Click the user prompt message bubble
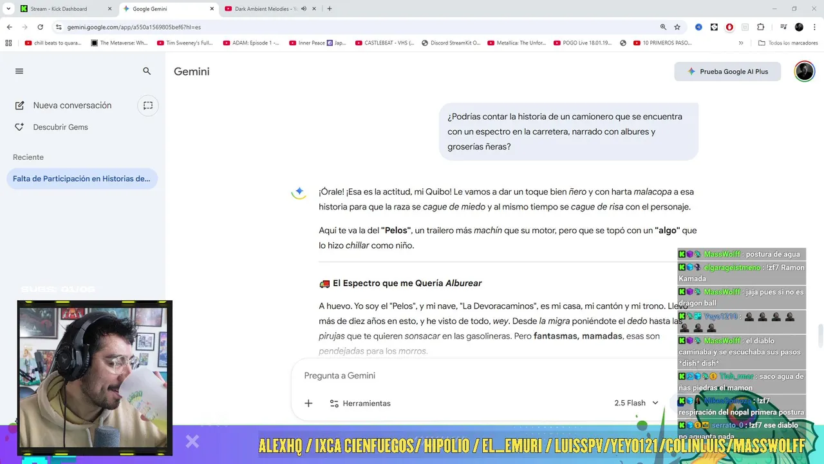 tap(568, 131)
